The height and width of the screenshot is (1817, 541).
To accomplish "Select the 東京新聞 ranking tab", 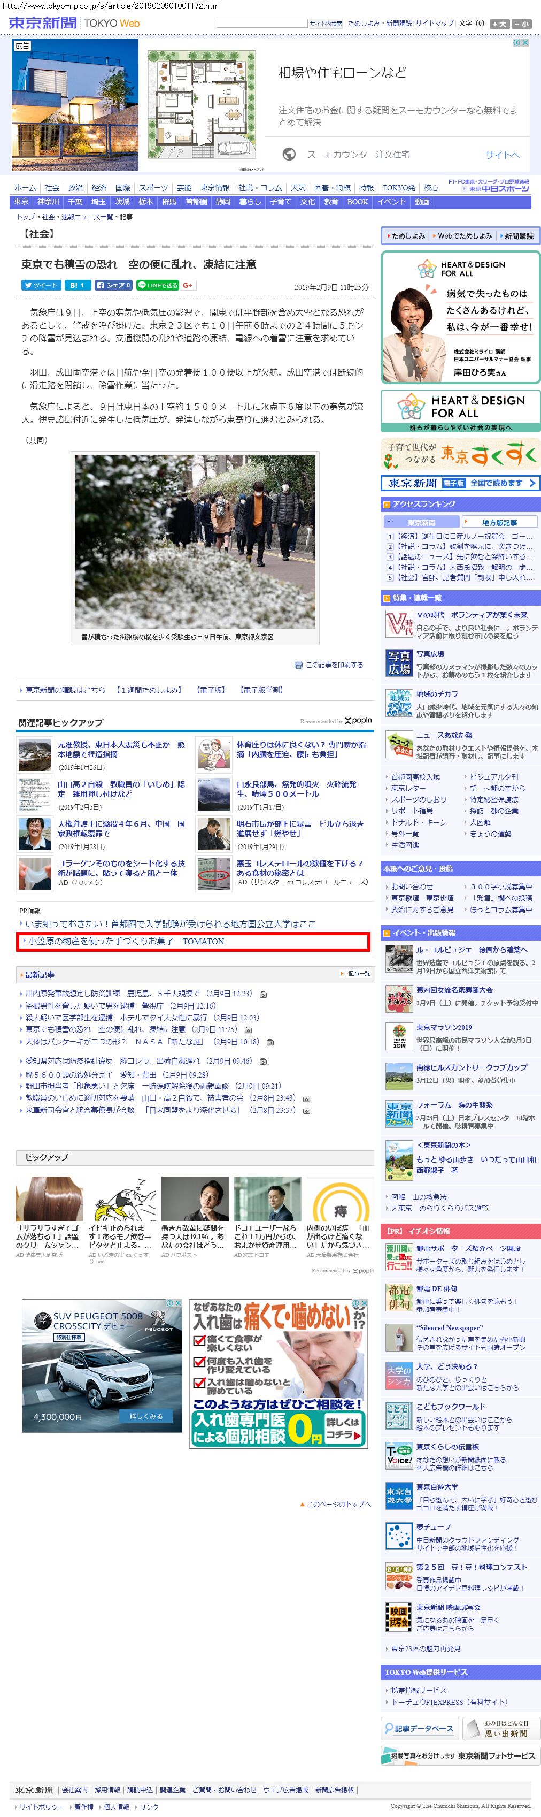I will click(x=421, y=522).
